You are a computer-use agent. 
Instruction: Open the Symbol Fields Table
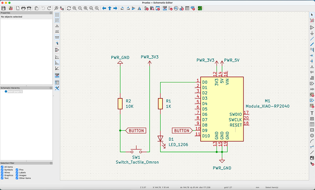click(x=187, y=8)
